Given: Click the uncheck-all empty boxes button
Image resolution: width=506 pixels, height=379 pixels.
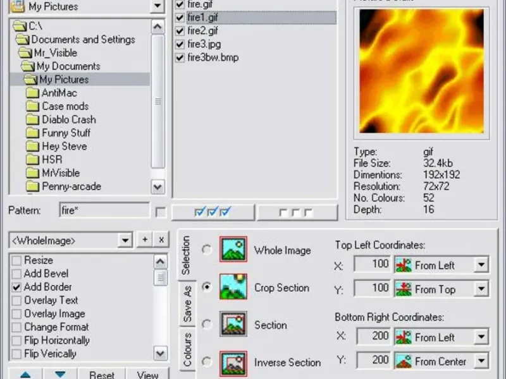Looking at the screenshot, I should pos(297,212).
